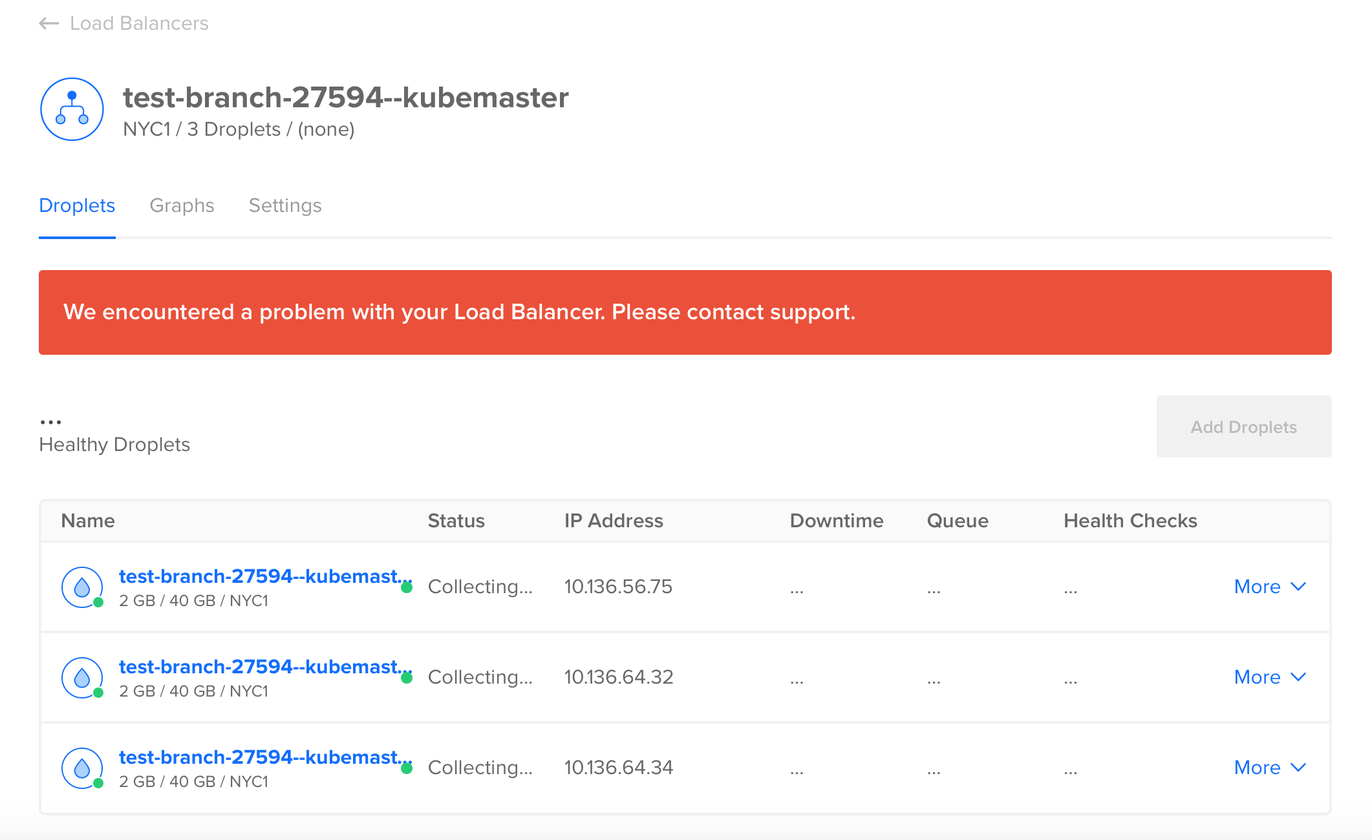Click green status dot in 10.136.56.75 row

(x=407, y=587)
